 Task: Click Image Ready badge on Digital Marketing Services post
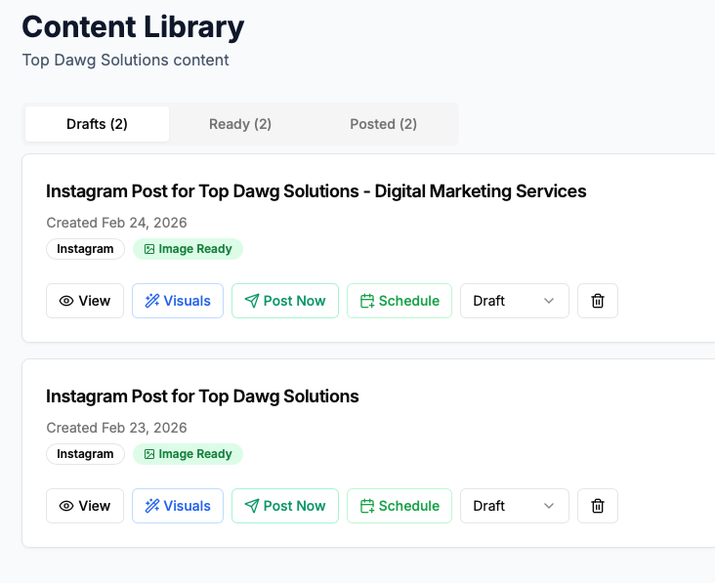pyautogui.click(x=188, y=249)
